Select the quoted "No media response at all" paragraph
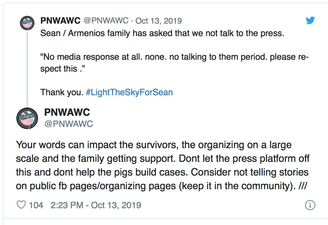Image resolution: width=328 pixels, height=225 pixels. 174,63
